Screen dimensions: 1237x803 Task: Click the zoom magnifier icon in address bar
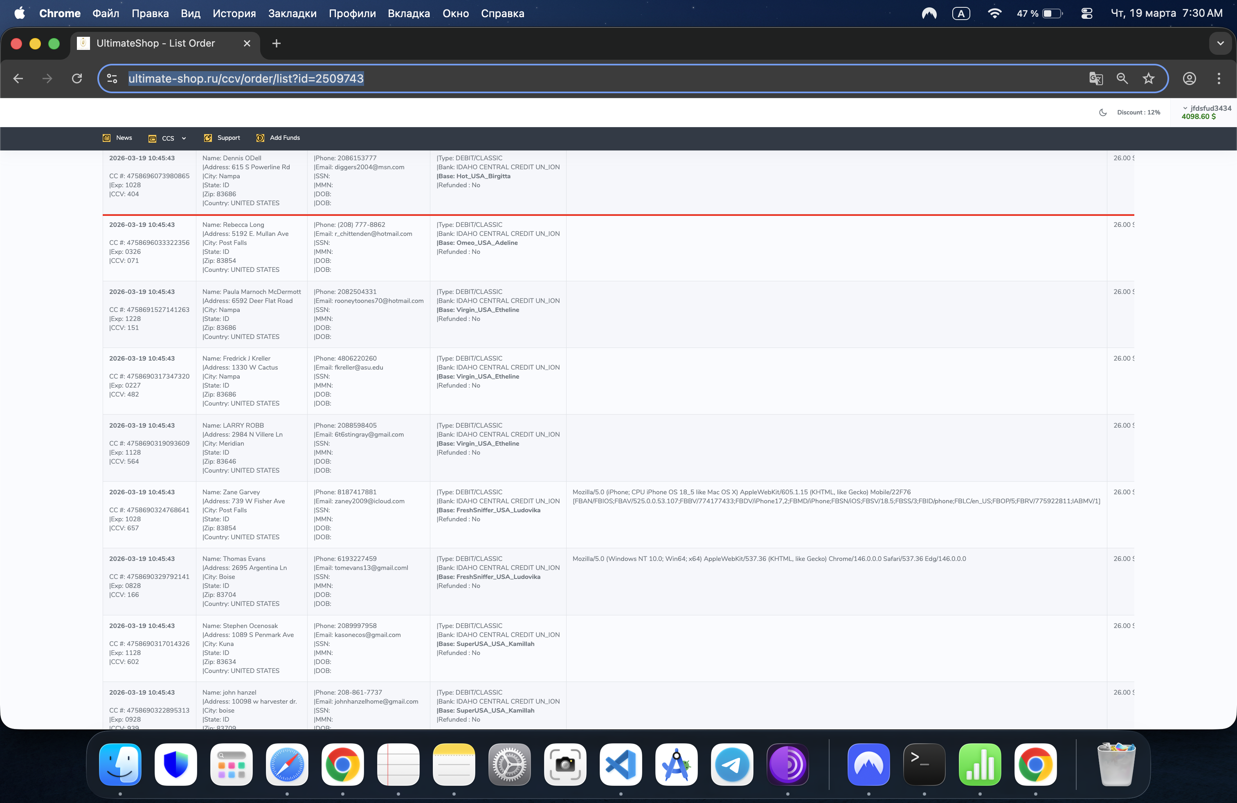[x=1122, y=79]
